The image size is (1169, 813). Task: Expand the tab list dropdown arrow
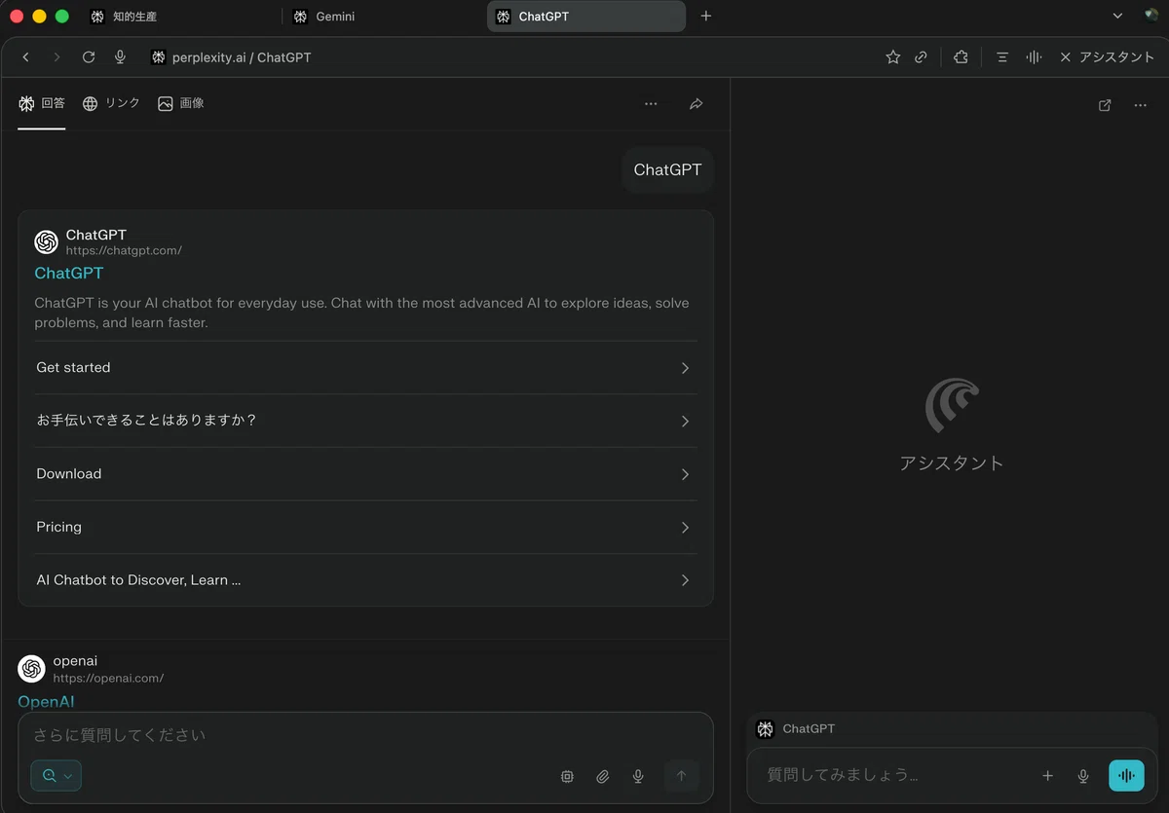pos(1117,17)
